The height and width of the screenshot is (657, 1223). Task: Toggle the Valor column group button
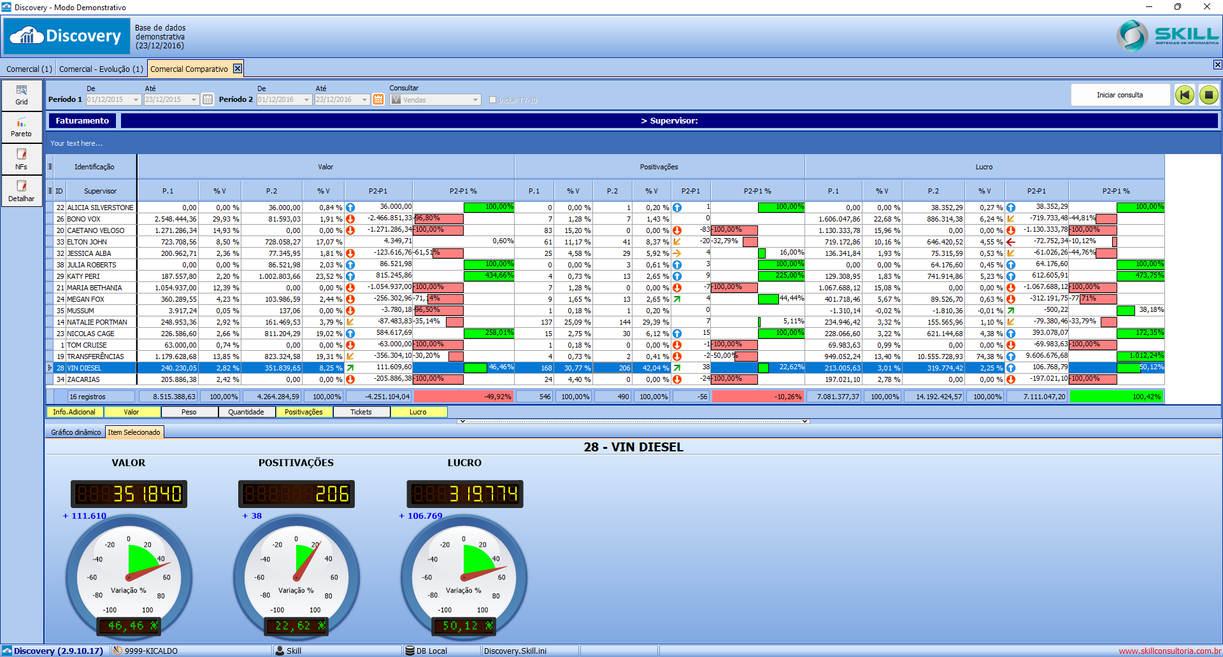pyautogui.click(x=132, y=412)
